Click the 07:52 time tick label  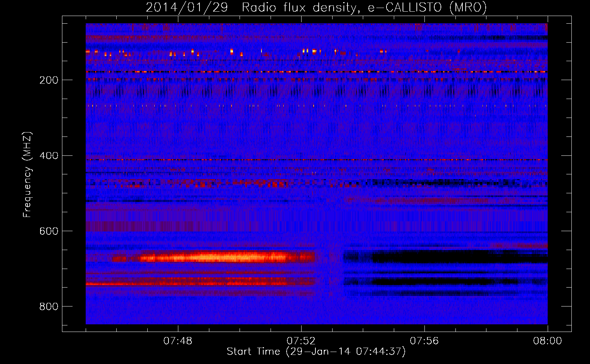[x=301, y=341]
